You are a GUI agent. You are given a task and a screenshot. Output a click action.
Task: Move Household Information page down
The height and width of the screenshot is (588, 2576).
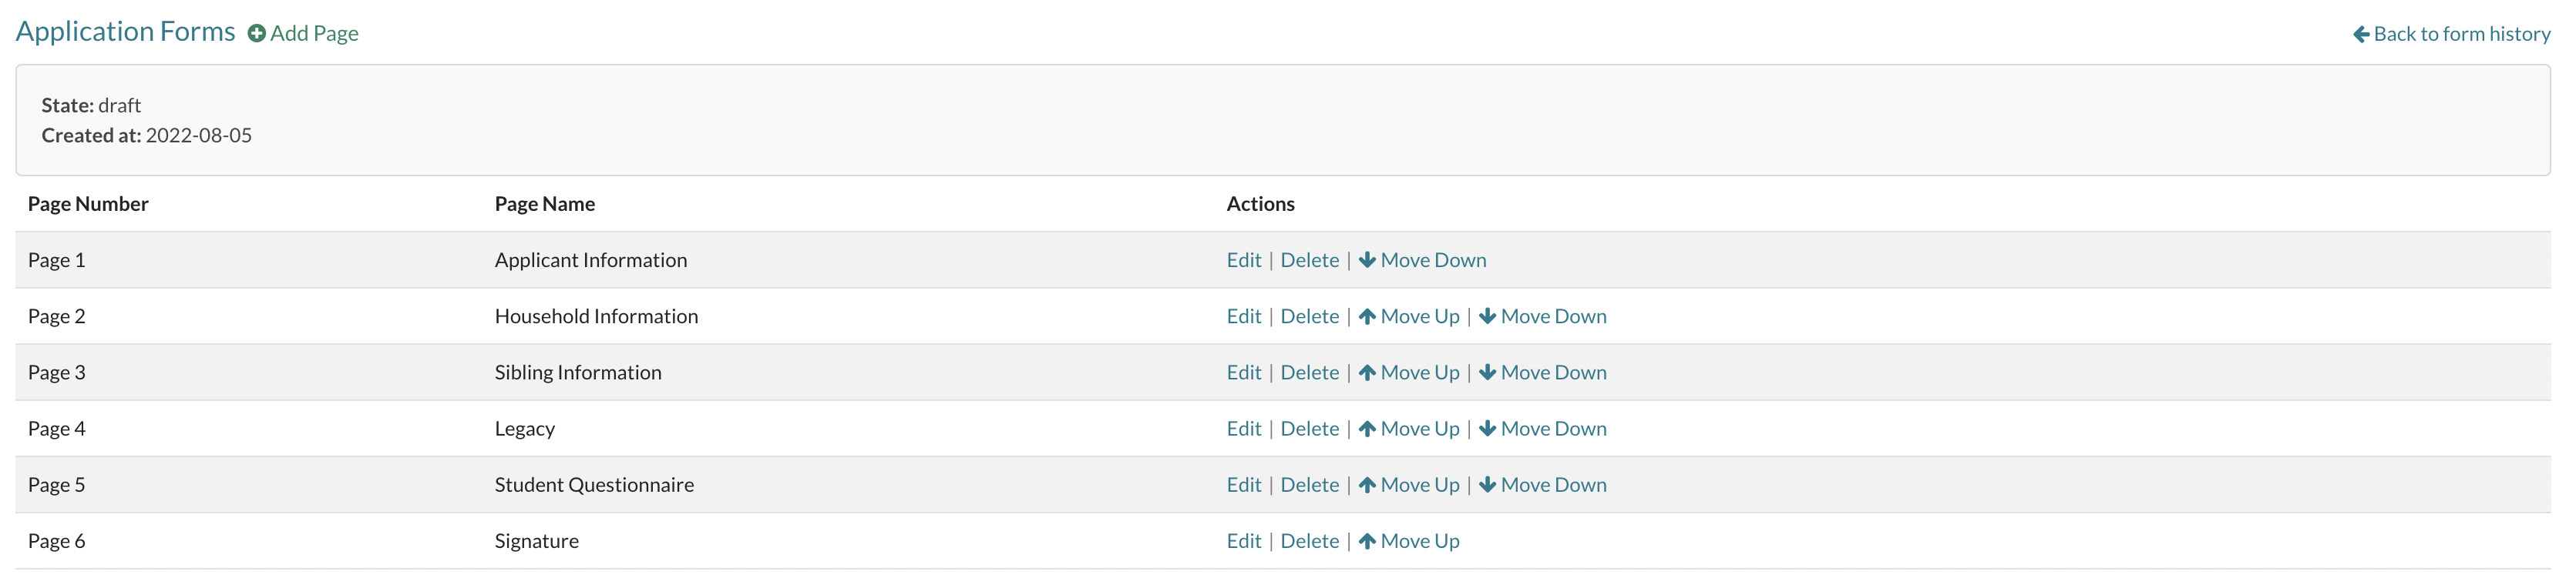pyautogui.click(x=1543, y=316)
